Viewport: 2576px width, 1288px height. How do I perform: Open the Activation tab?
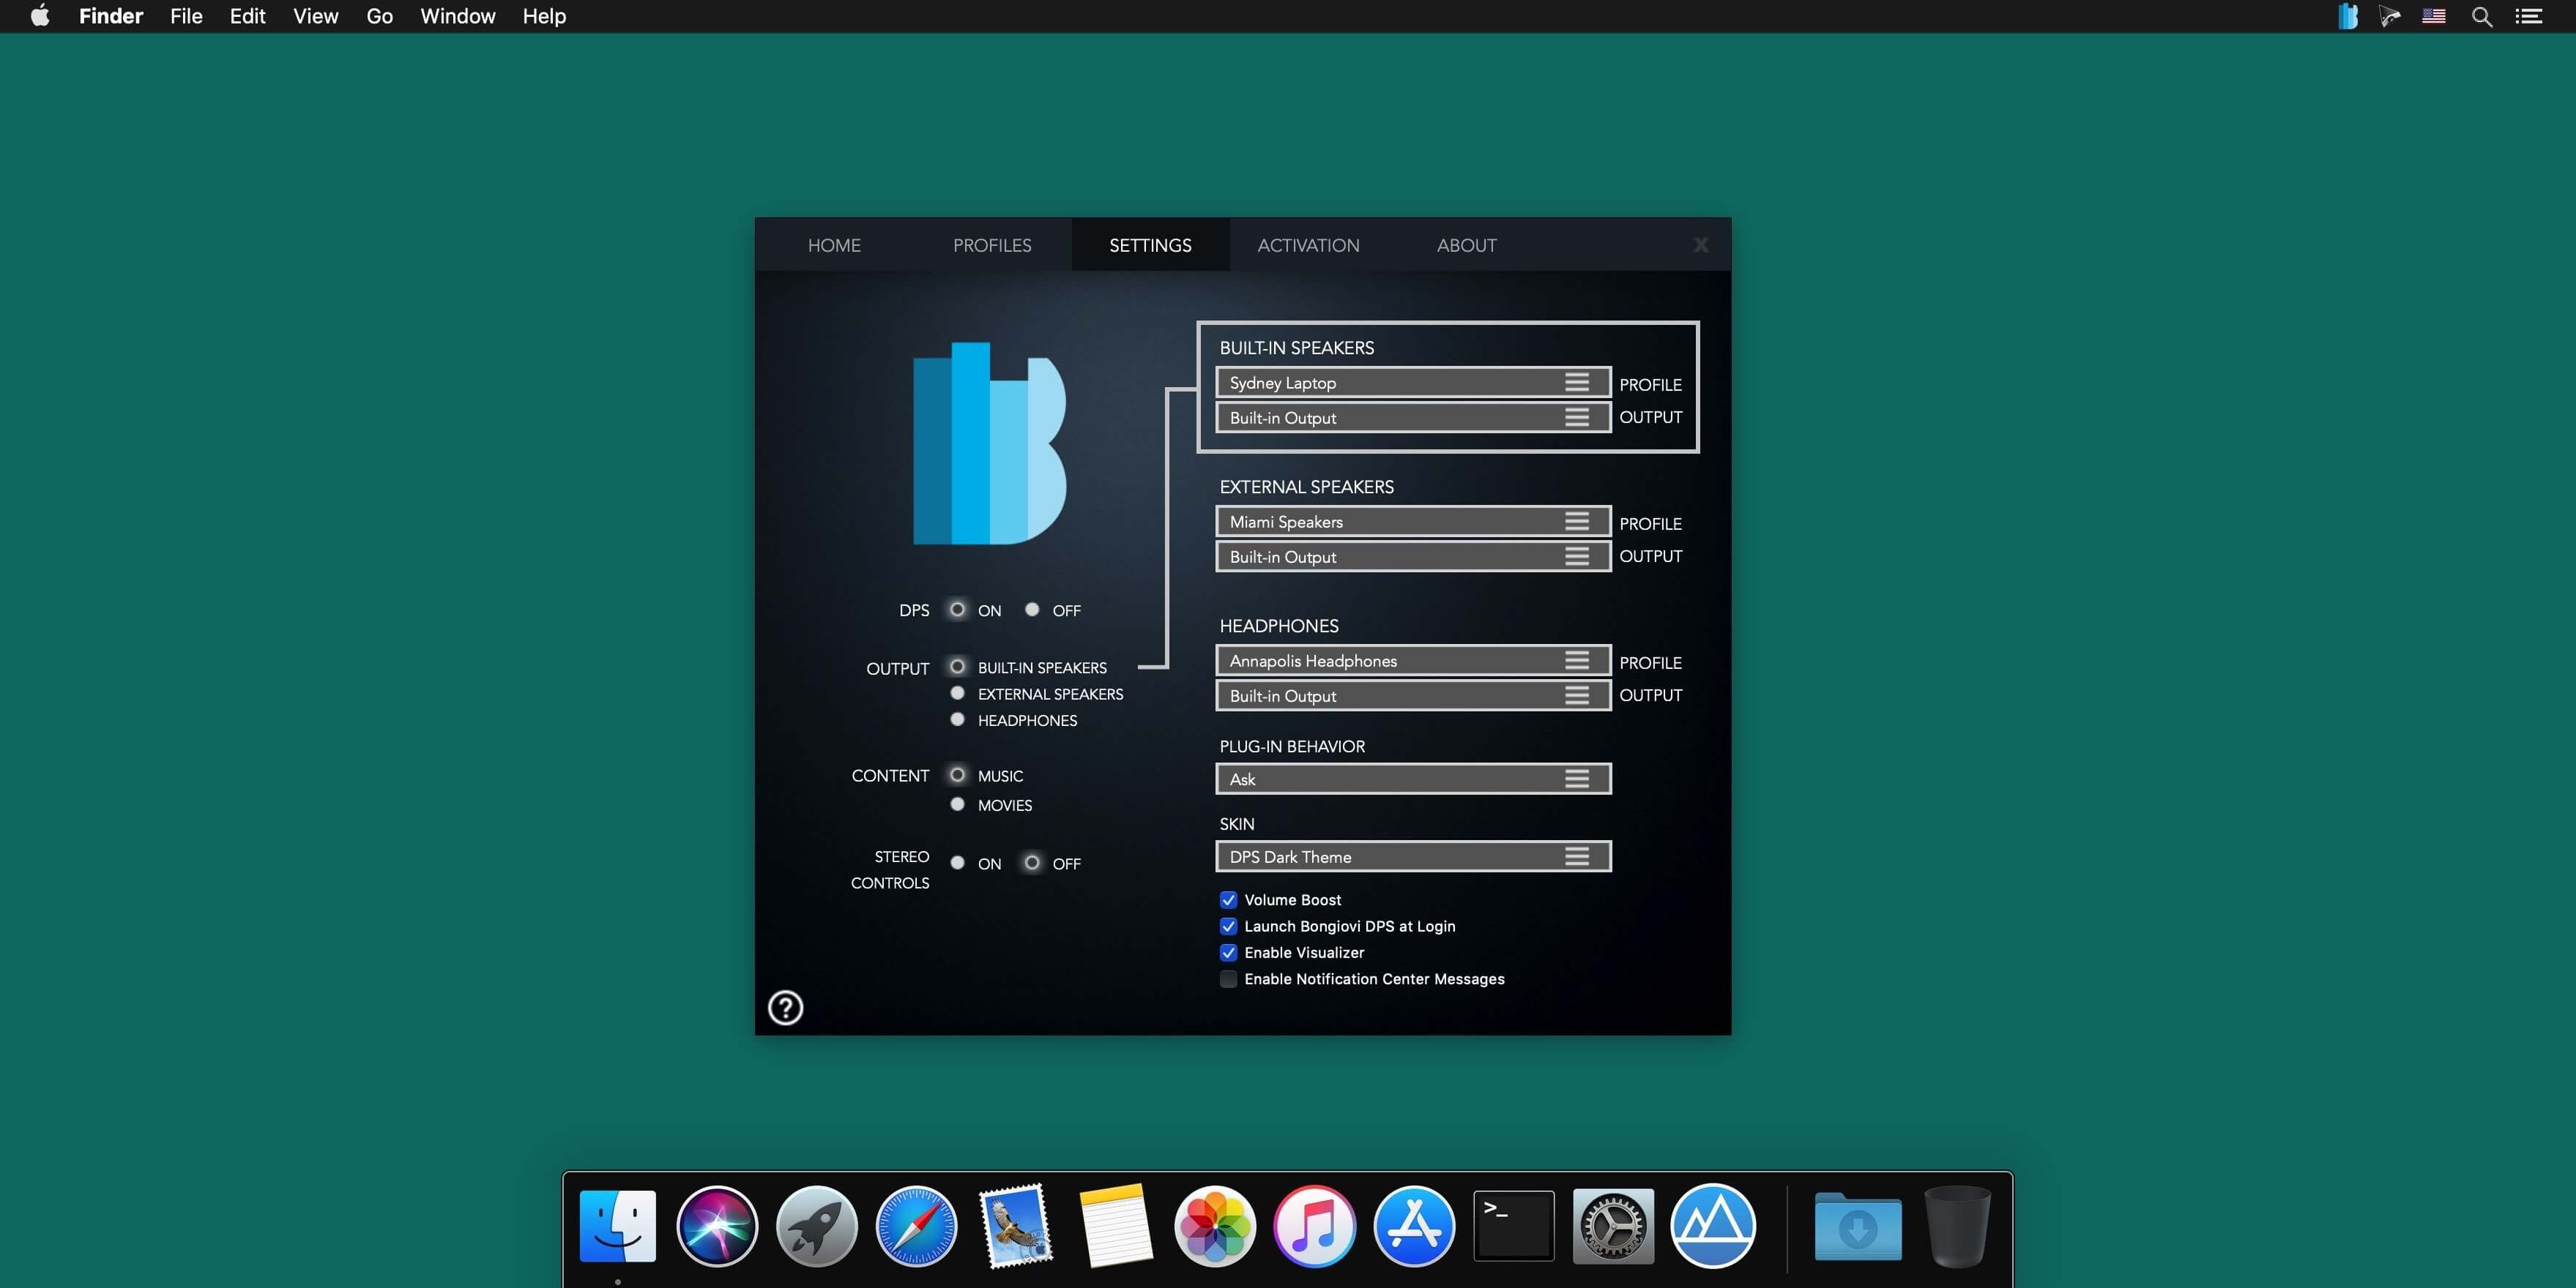tap(1307, 245)
